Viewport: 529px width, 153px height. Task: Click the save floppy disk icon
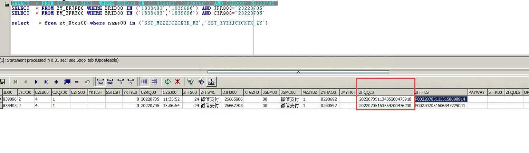point(2,82)
